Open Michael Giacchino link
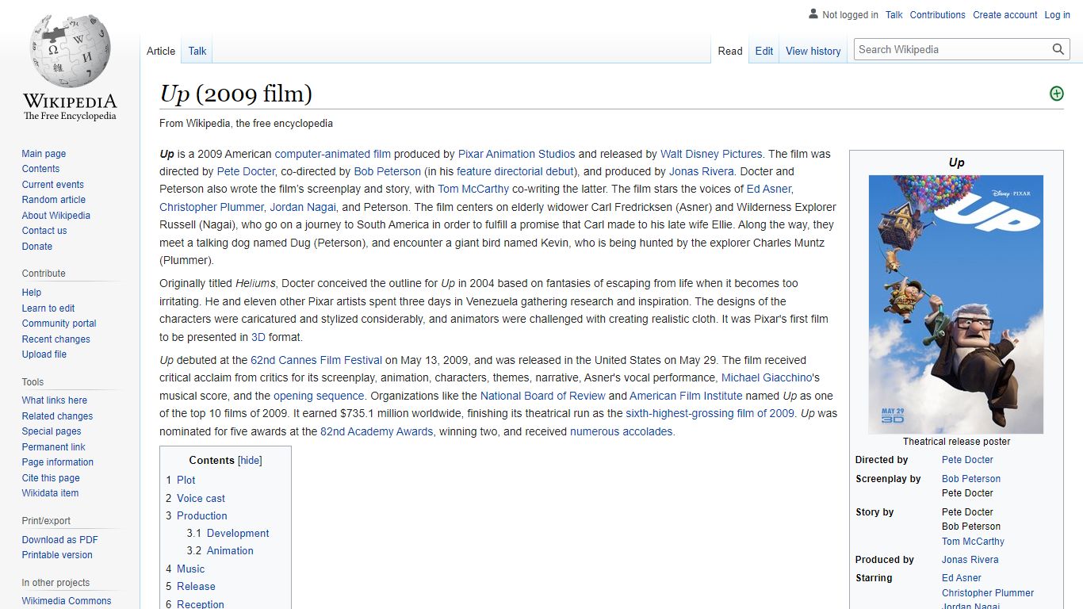Screen dimensions: 1083x609 (x=767, y=377)
